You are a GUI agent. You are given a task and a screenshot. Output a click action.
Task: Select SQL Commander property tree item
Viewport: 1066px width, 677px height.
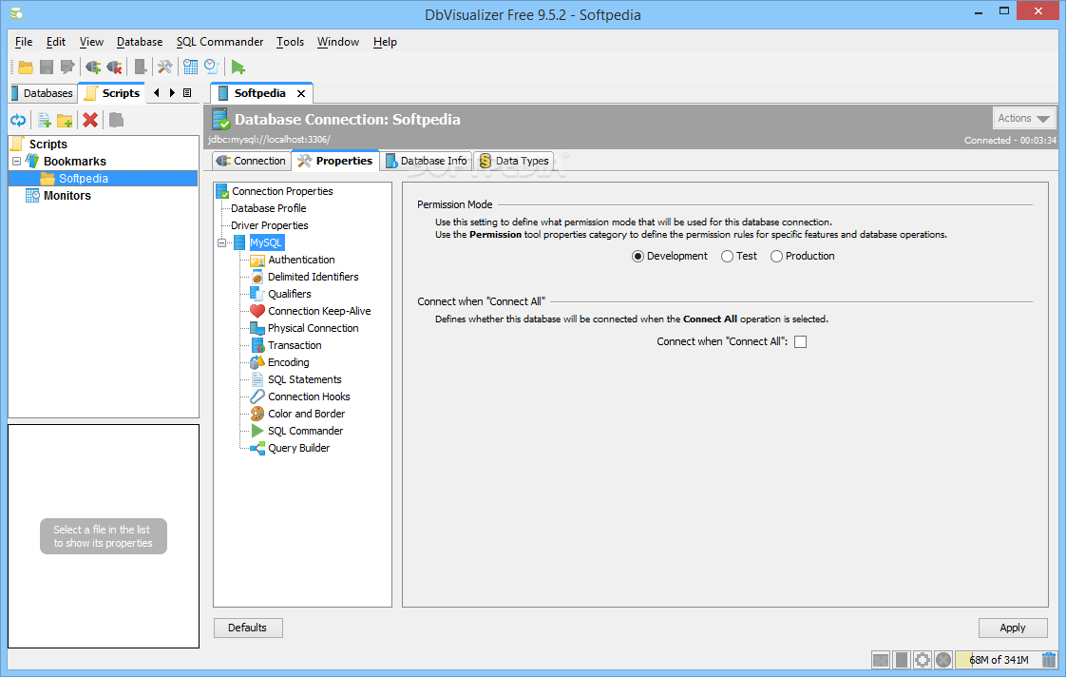click(x=296, y=431)
